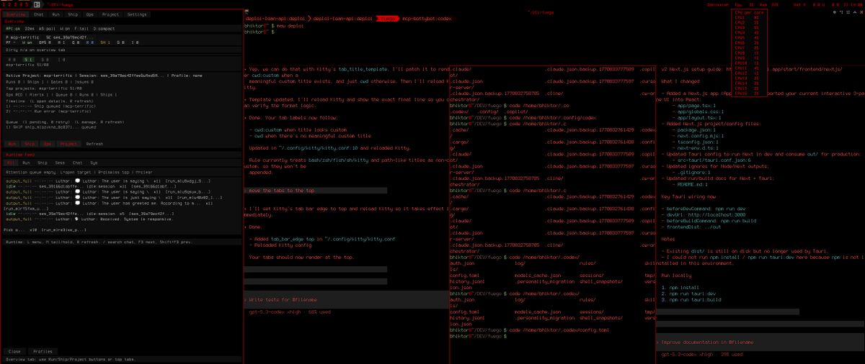Click the 'Write tests for @filename' prompt input
The width and height of the screenshot is (865, 364).
click(x=346, y=299)
